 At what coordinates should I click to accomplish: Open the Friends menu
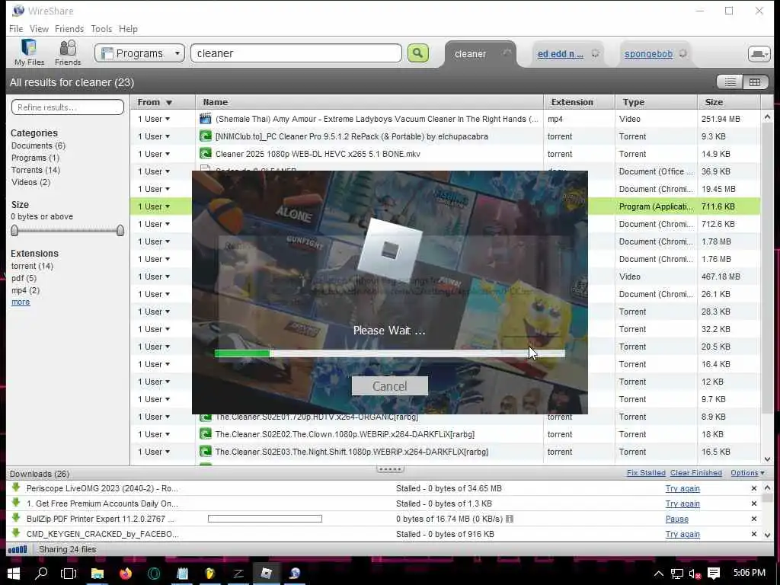69,29
